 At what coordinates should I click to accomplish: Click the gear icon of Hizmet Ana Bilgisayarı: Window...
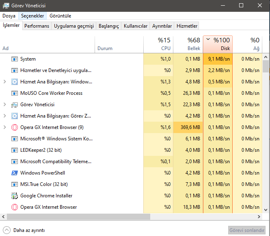point(15,82)
